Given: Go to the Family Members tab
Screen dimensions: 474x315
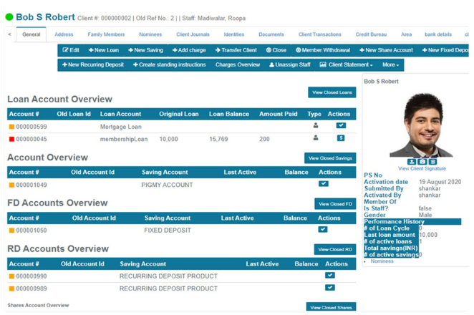Looking at the screenshot, I should tap(106, 34).
